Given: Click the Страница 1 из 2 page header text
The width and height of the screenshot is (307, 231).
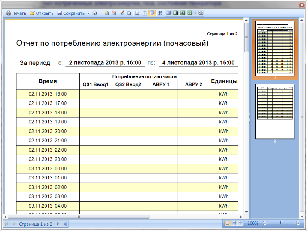Looking at the screenshot, I should [x=222, y=34].
